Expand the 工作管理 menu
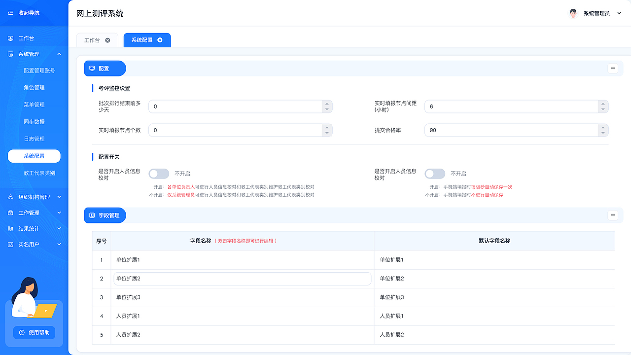This screenshot has height=355, width=631. (59, 213)
